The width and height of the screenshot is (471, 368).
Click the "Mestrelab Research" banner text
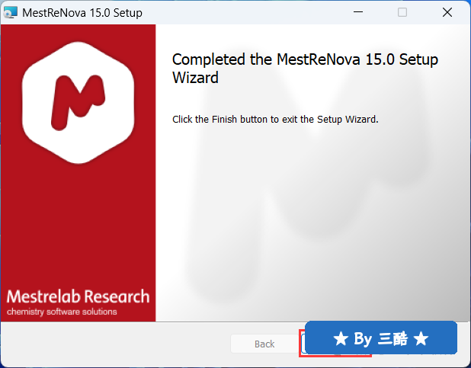(x=78, y=296)
